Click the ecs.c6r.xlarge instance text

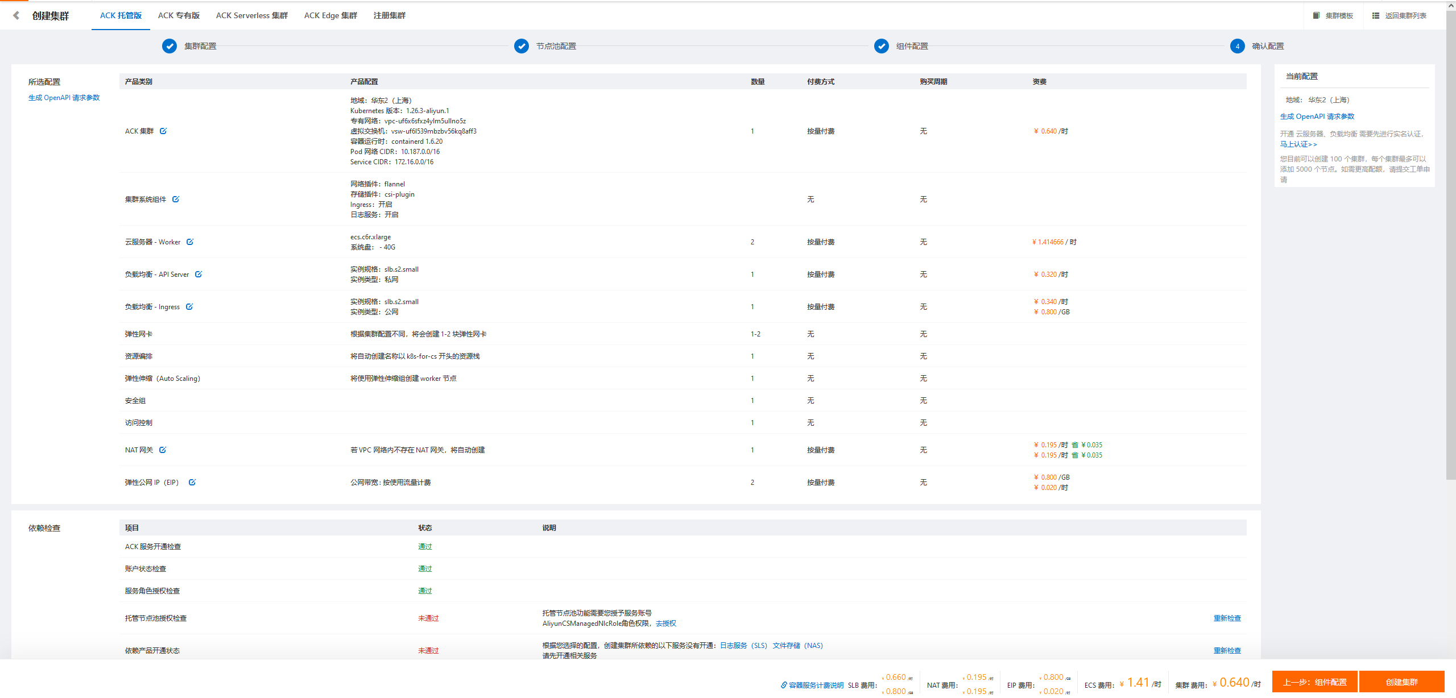point(370,237)
